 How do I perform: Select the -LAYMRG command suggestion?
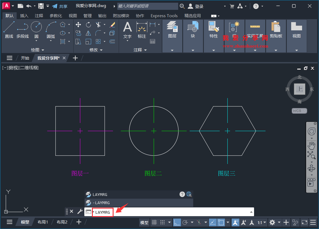[x=139, y=203]
